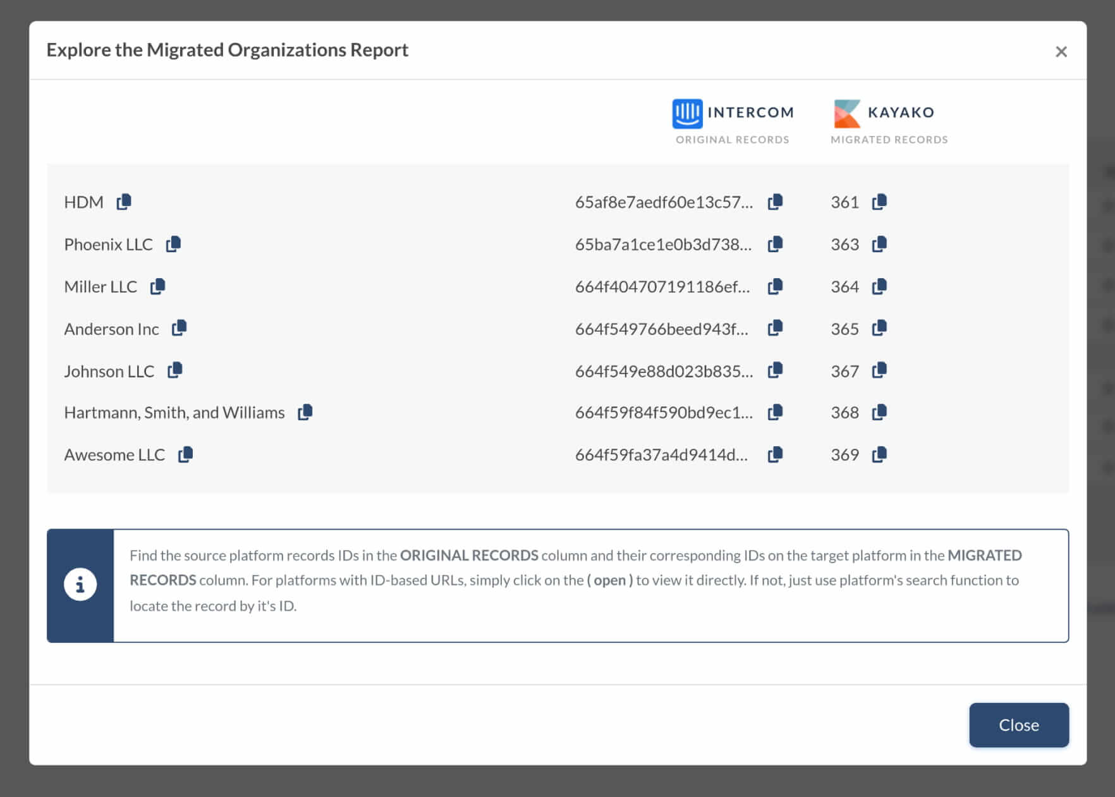Image resolution: width=1115 pixels, height=797 pixels.
Task: Copy the Phoenix LLC organization name
Action: pyautogui.click(x=173, y=244)
